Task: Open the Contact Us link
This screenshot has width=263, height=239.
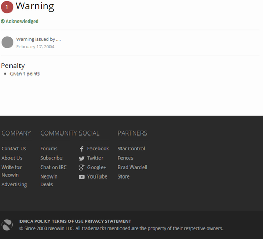Action: [x=14, y=149]
